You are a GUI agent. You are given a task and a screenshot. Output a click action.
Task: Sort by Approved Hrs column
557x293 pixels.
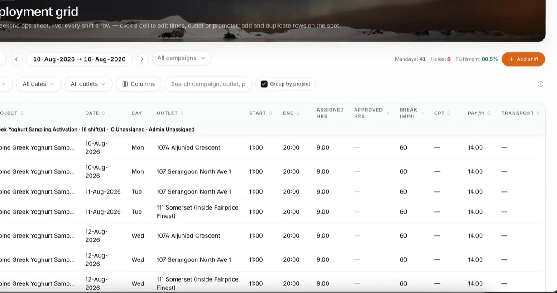coord(388,113)
